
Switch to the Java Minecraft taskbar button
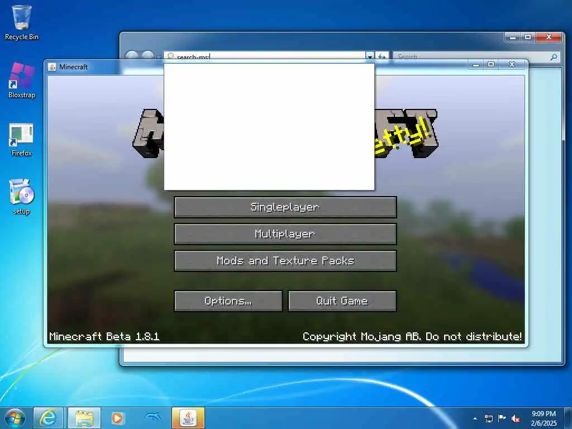pos(188,418)
